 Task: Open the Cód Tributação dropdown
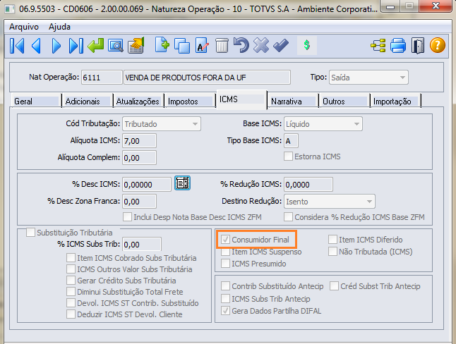[x=194, y=124]
